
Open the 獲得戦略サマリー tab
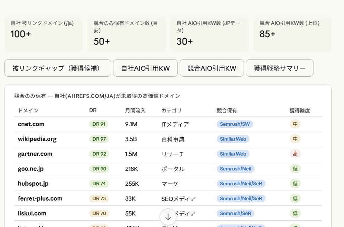(279, 68)
